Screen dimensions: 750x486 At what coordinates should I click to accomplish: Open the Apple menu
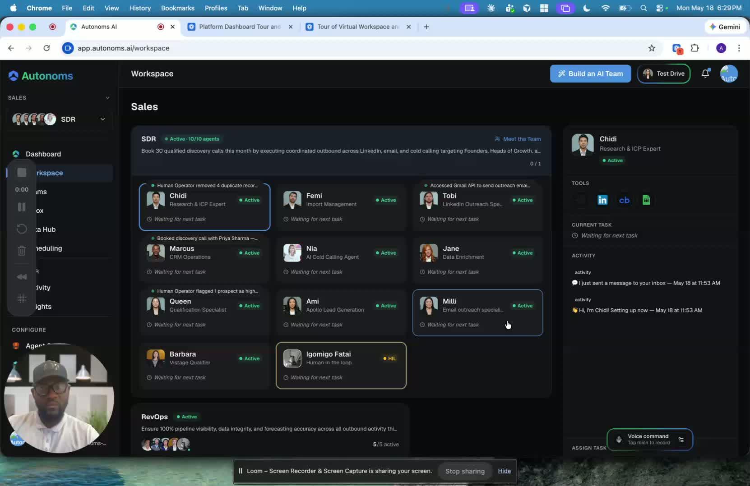[x=13, y=8]
